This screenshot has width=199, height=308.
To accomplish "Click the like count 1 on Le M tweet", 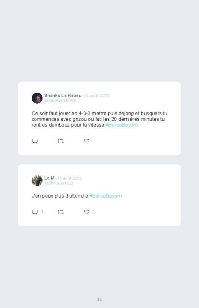I will (x=94, y=212).
